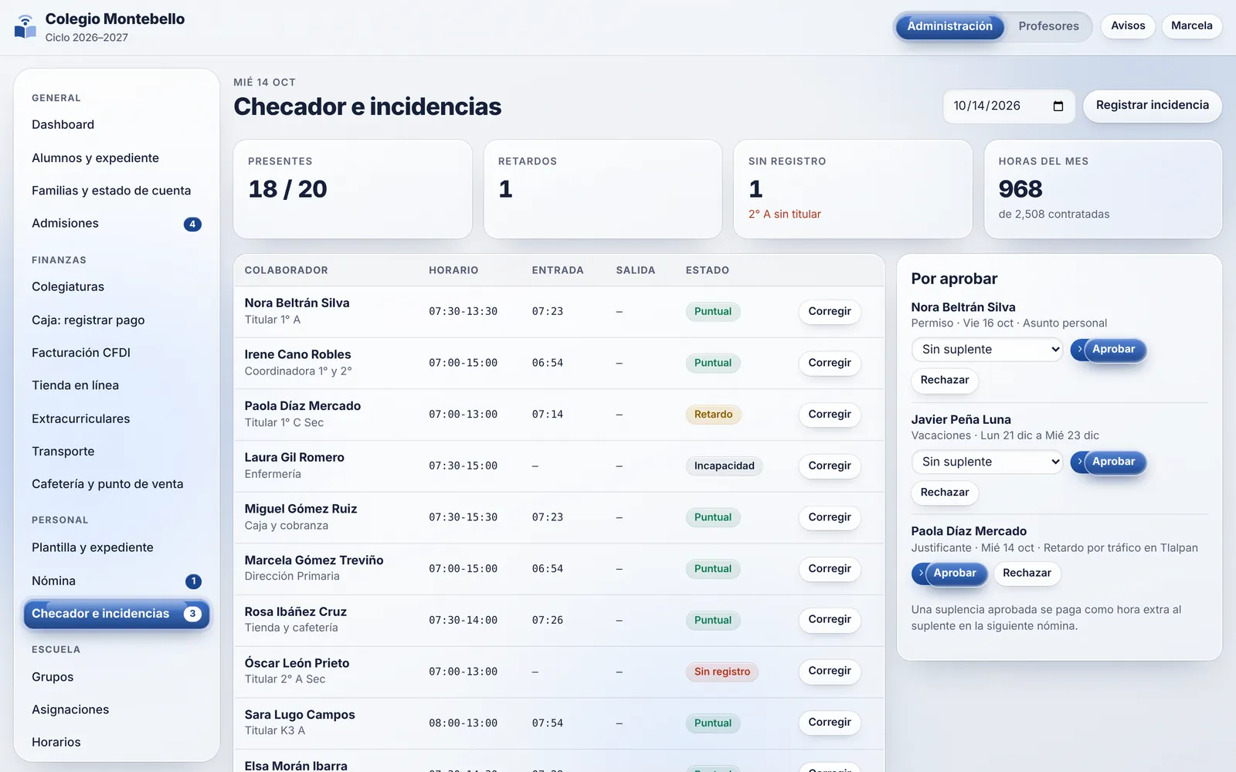Click the Nómina badge showing 1
Image resolution: width=1236 pixels, height=772 pixels.
(193, 581)
